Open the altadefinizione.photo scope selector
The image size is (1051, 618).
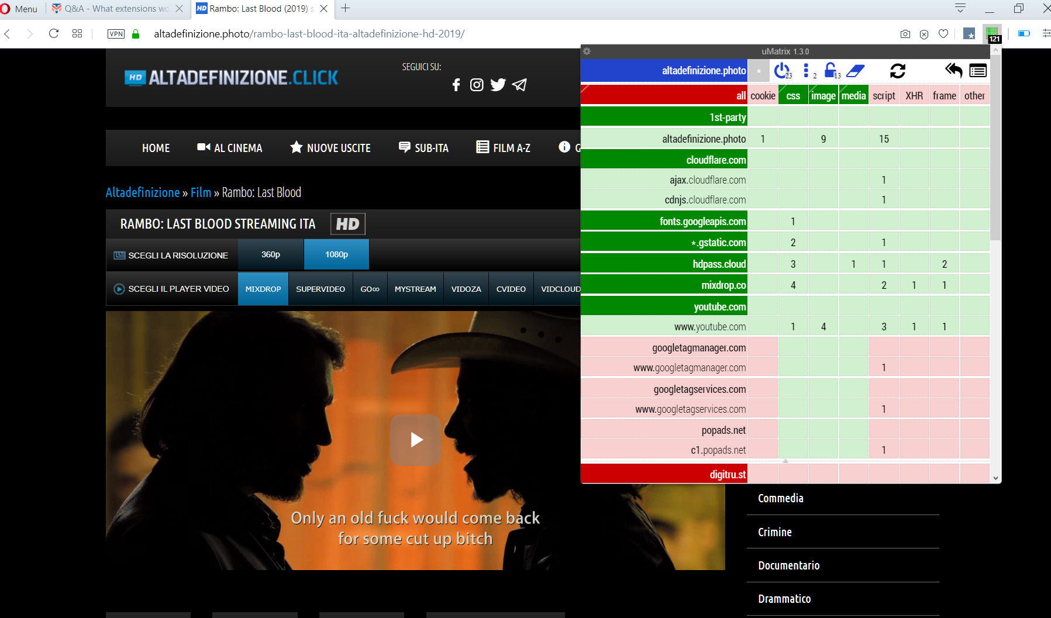[x=664, y=71]
